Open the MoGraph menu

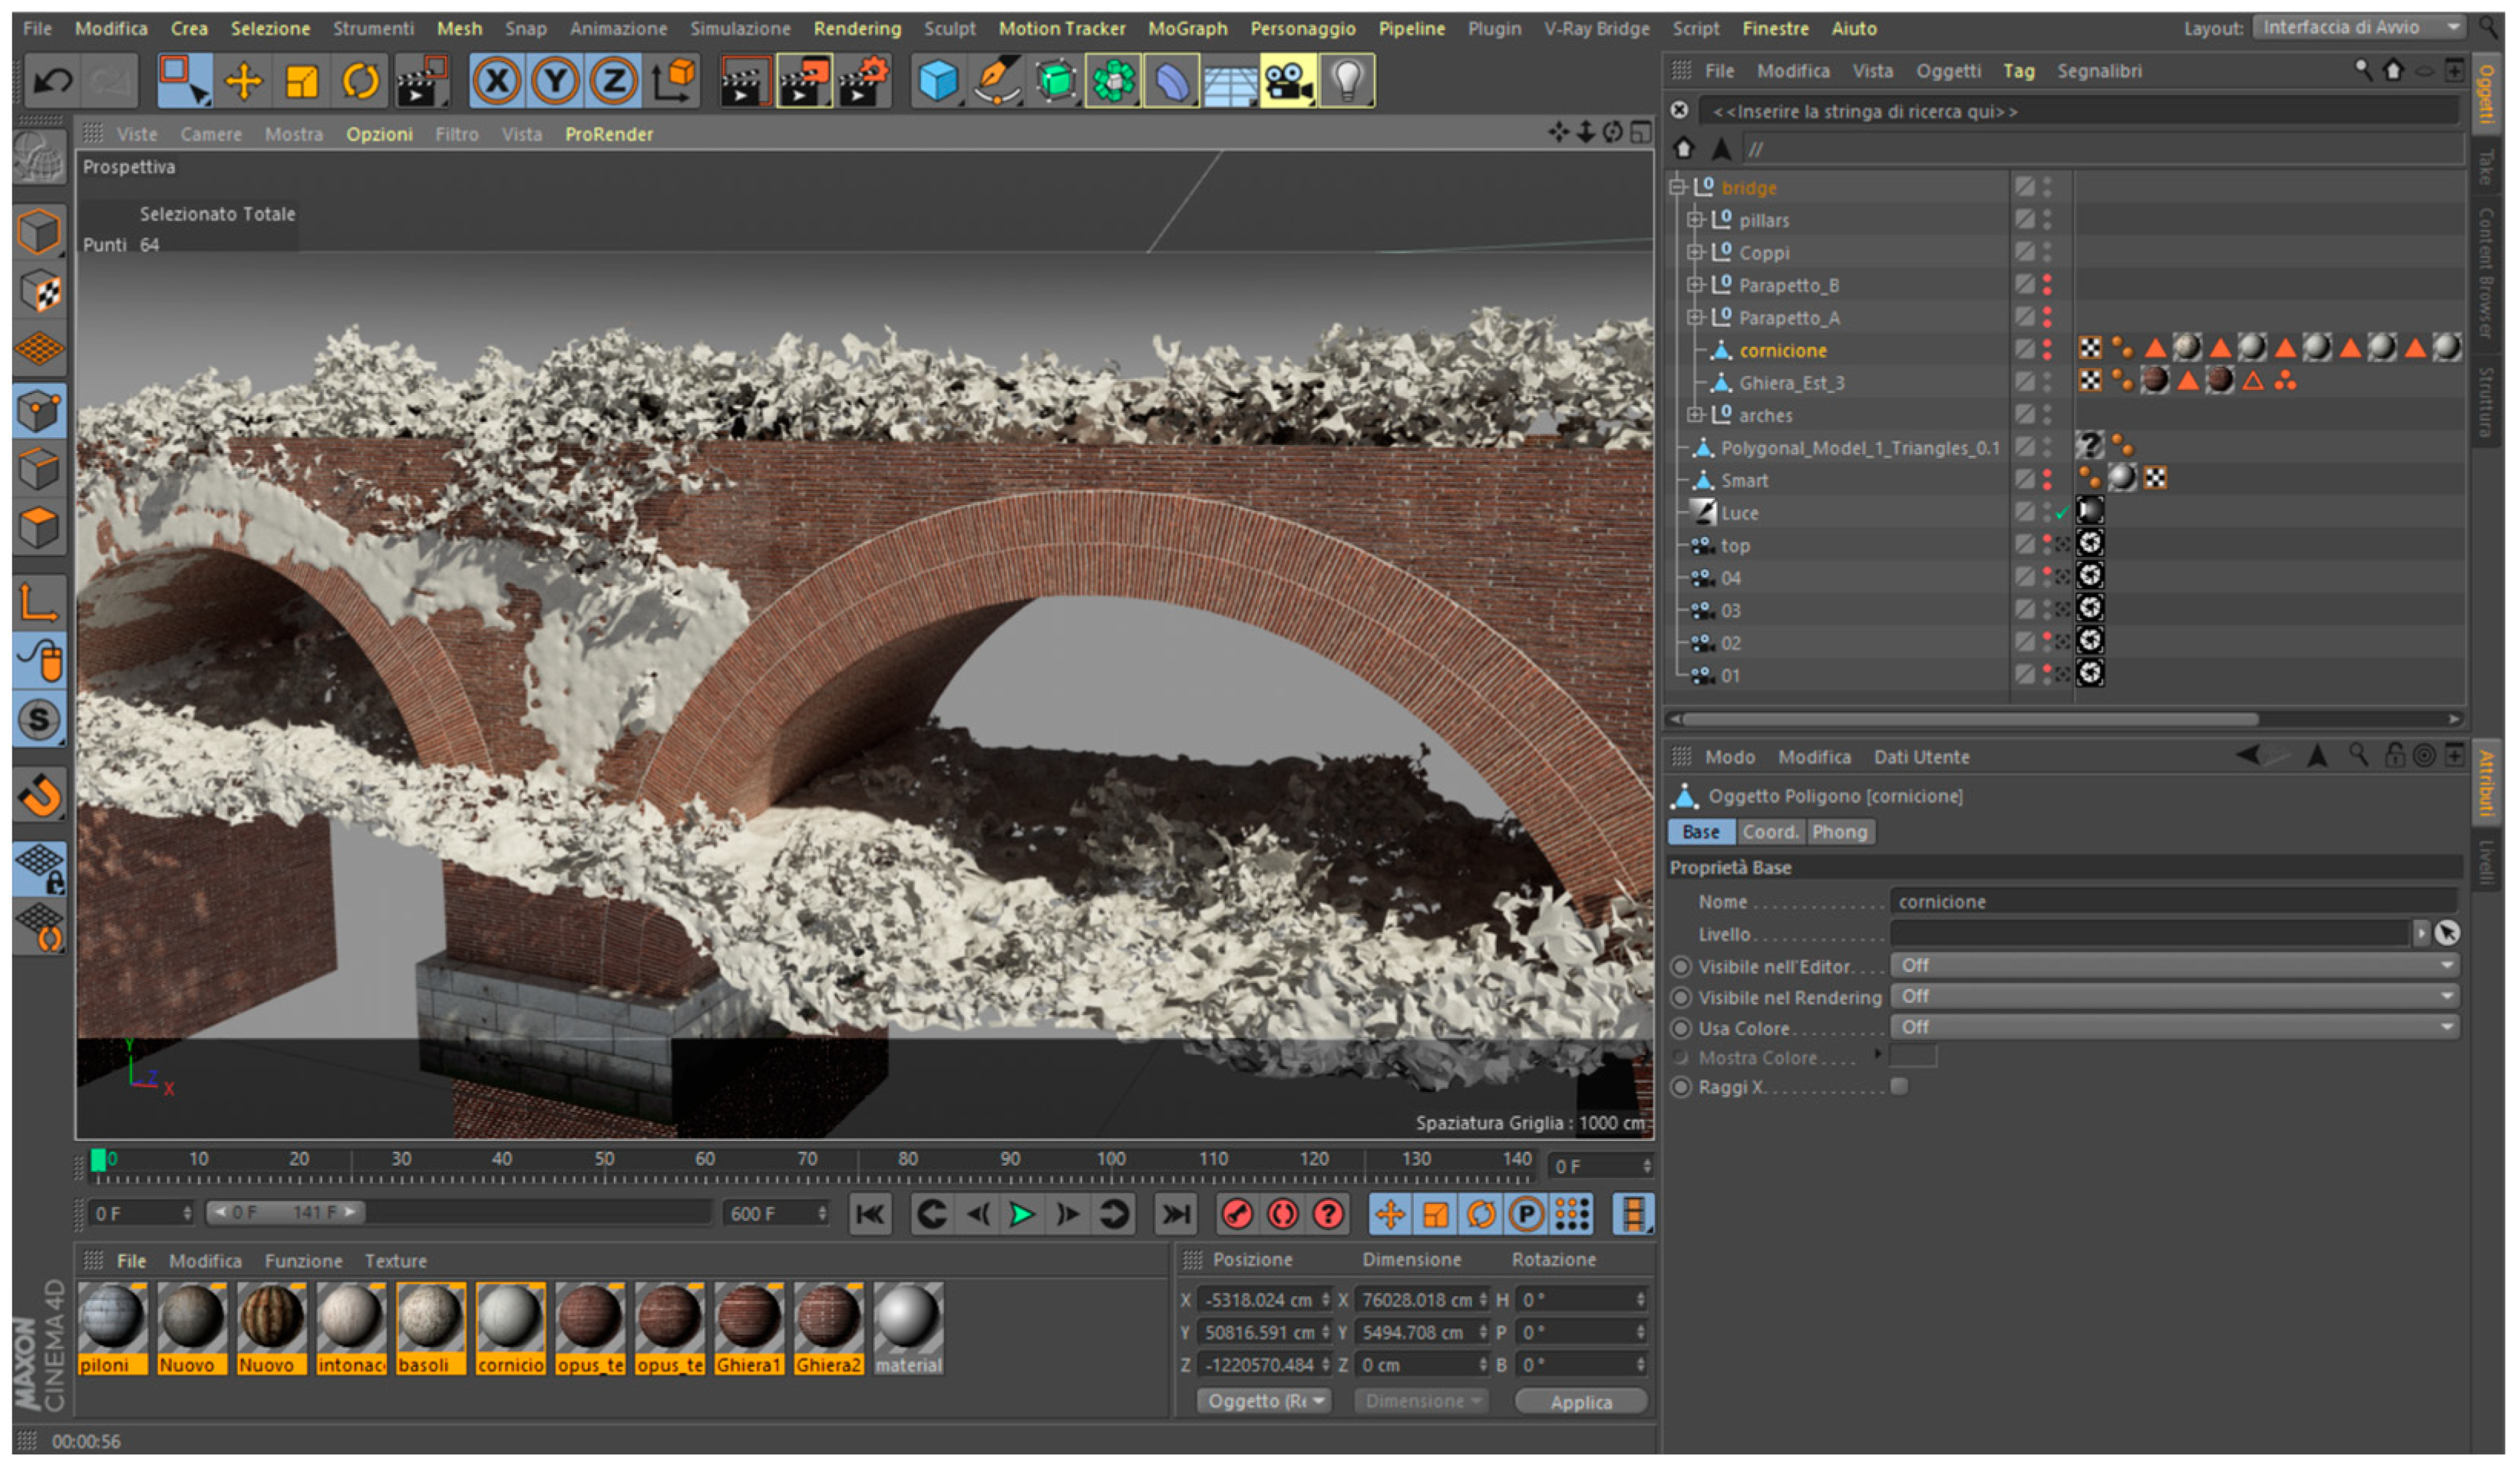pos(1187,28)
